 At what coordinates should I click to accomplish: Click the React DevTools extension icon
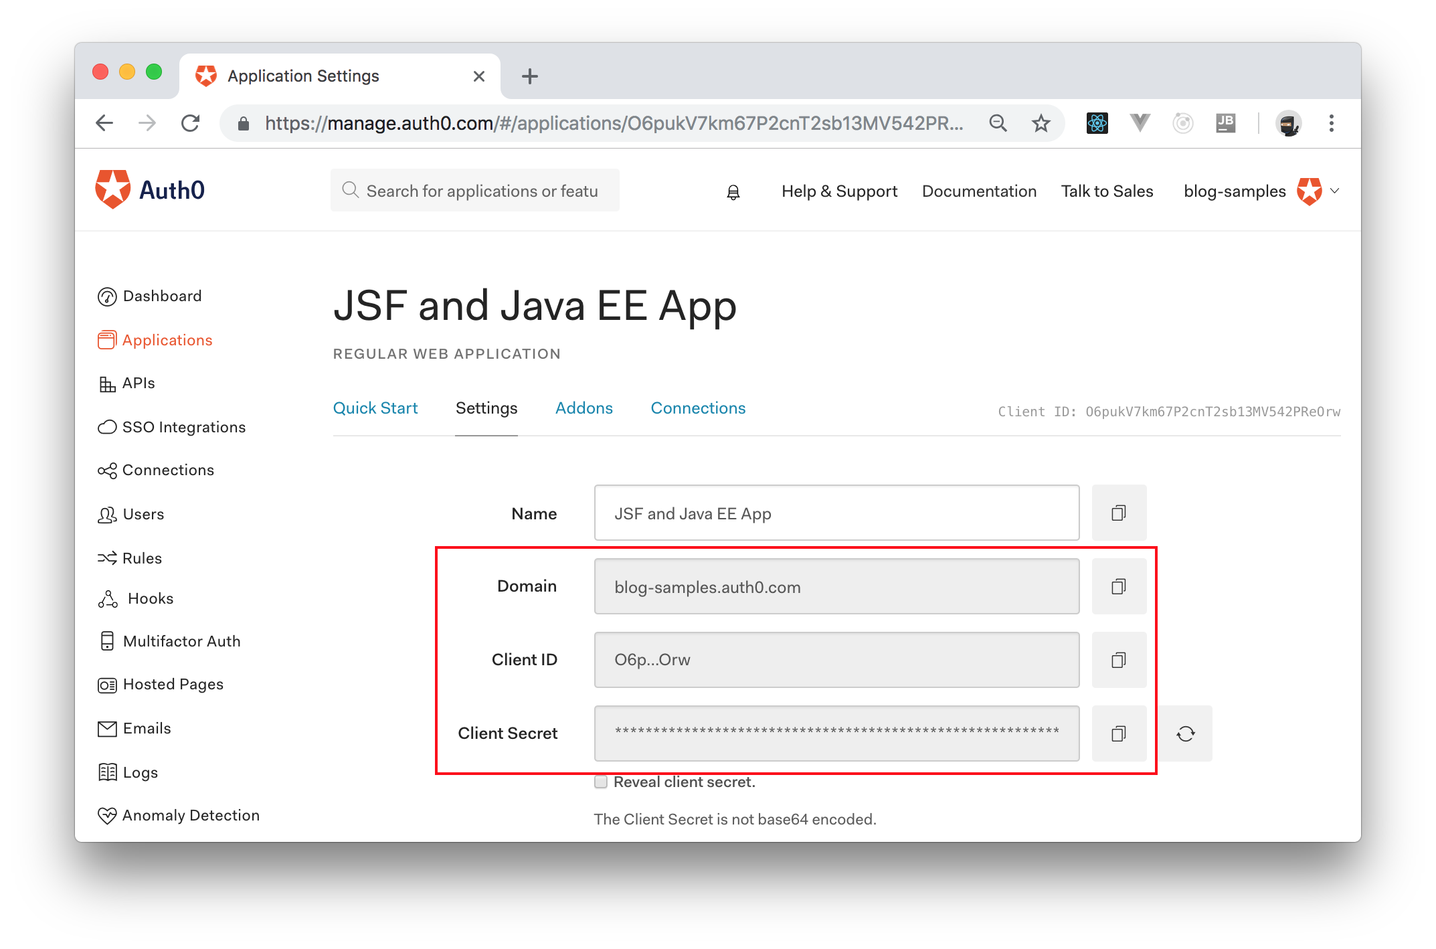(1097, 123)
